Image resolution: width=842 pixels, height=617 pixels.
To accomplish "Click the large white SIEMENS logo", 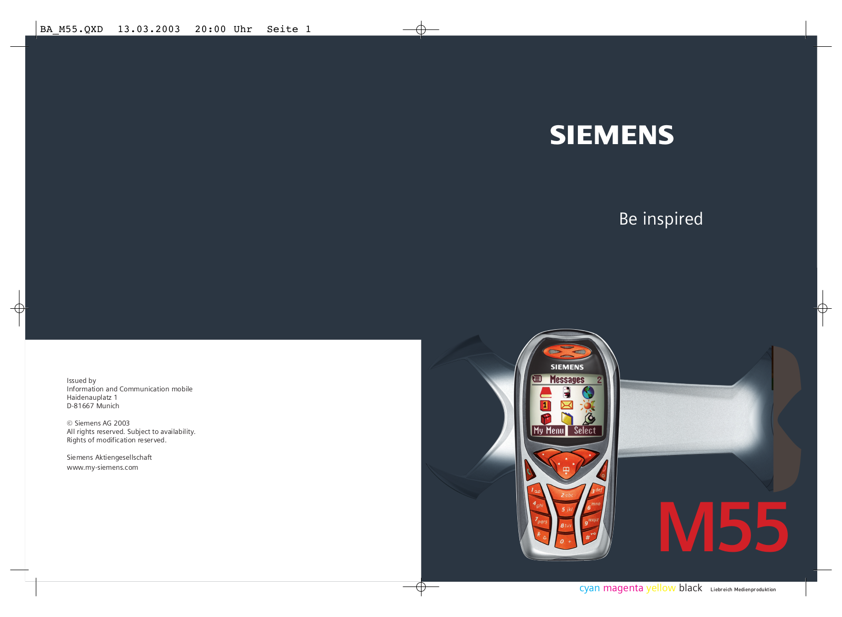I will (x=612, y=135).
